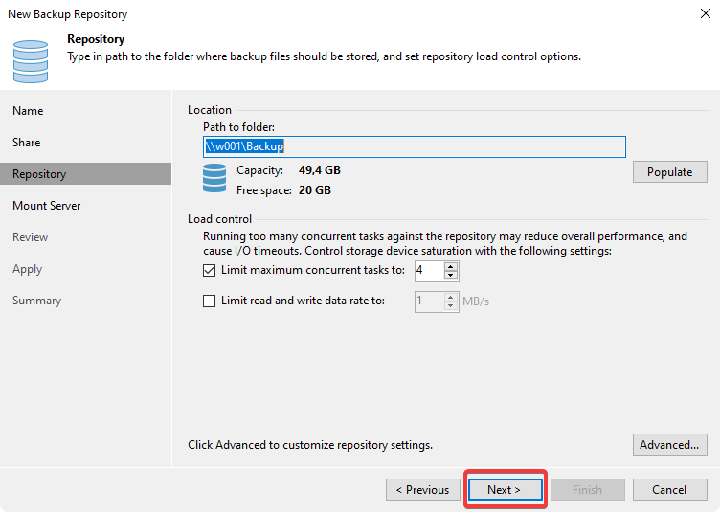This screenshot has height=512, width=720.
Task: Open Advanced repository settings
Action: (x=669, y=445)
